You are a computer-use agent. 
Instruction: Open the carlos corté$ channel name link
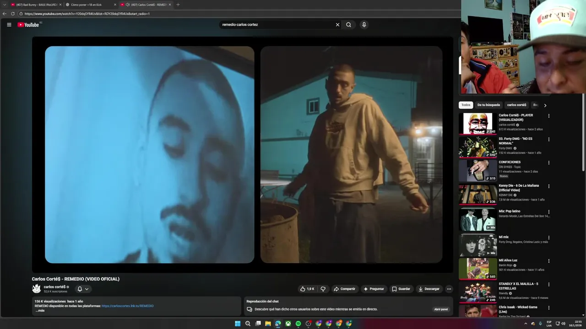click(x=54, y=287)
